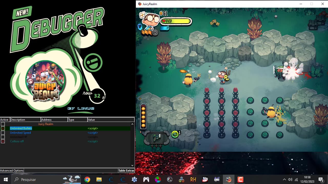Open the multicolored sphere taskbar app
This screenshot has width=328, height=184.
pos(158,179)
